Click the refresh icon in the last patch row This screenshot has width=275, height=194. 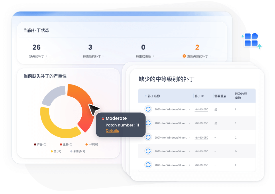(x=148, y=165)
